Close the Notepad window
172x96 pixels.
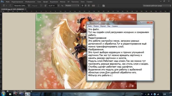click(x=150, y=22)
